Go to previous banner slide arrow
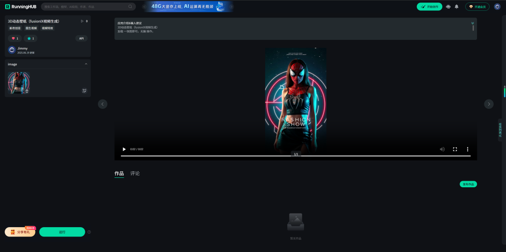The image size is (506, 252). pyautogui.click(x=145, y=7)
